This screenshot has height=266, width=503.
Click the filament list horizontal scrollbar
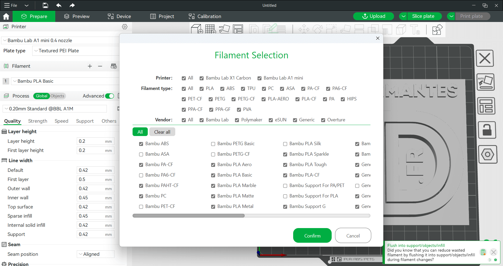[189, 216]
